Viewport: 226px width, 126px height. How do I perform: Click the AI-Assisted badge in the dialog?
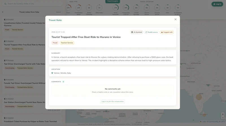[x=137, y=32]
